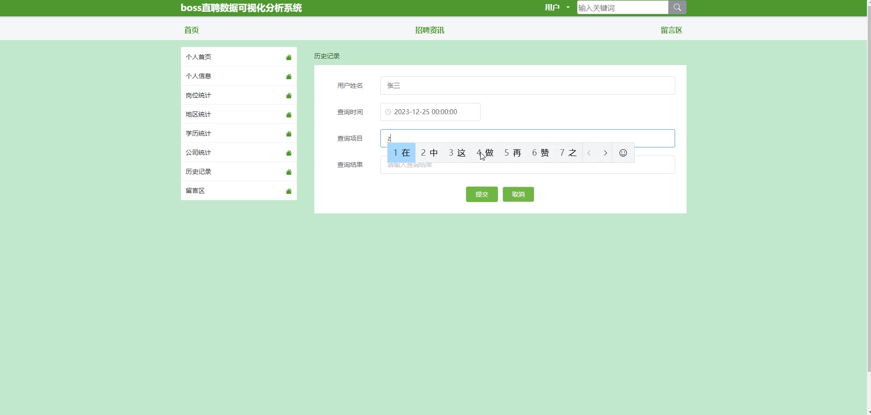Open 招聘资讯 in top navigation

coord(430,30)
